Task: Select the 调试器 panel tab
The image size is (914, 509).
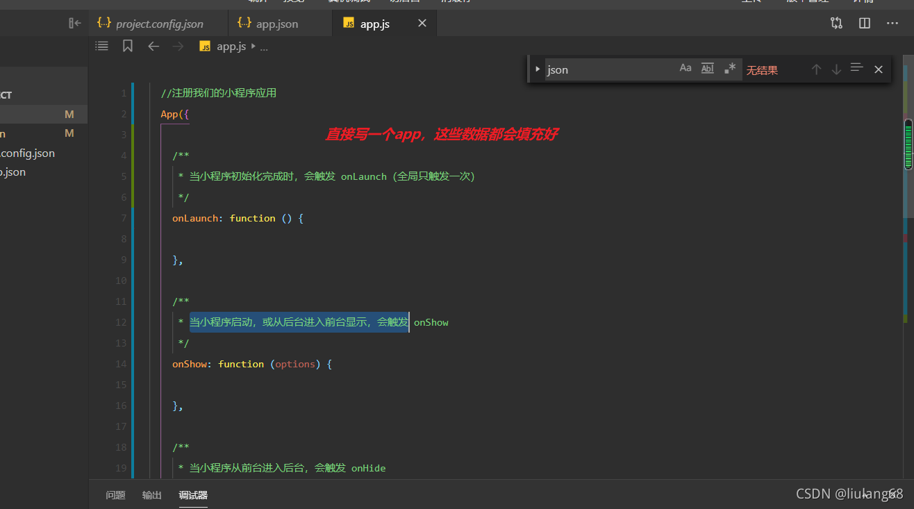Action: click(193, 495)
